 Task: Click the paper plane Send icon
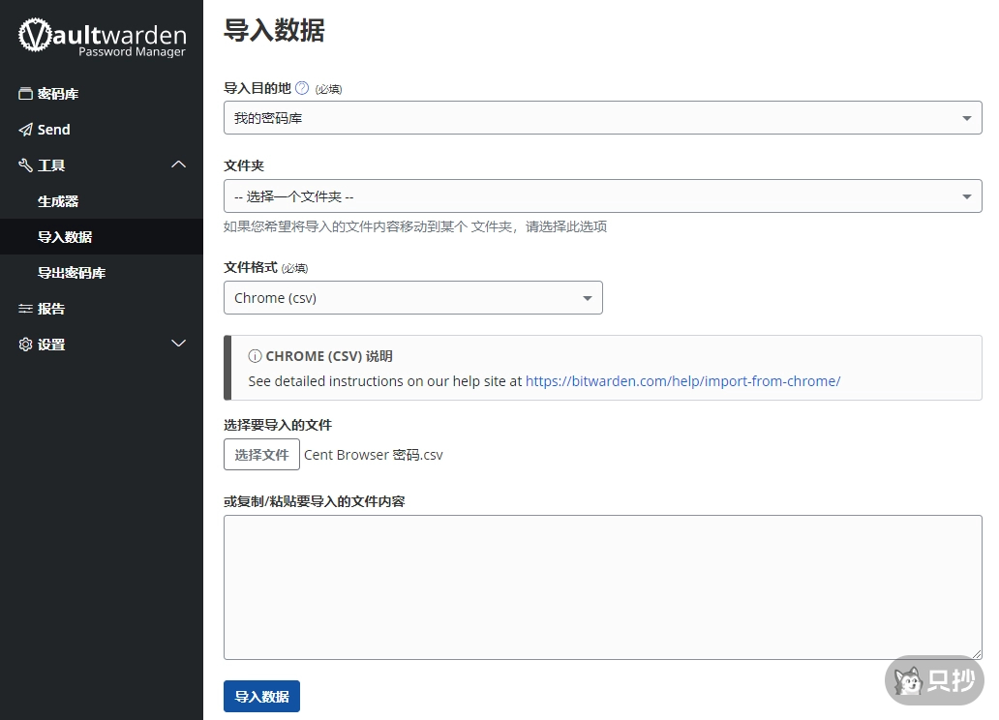25,130
